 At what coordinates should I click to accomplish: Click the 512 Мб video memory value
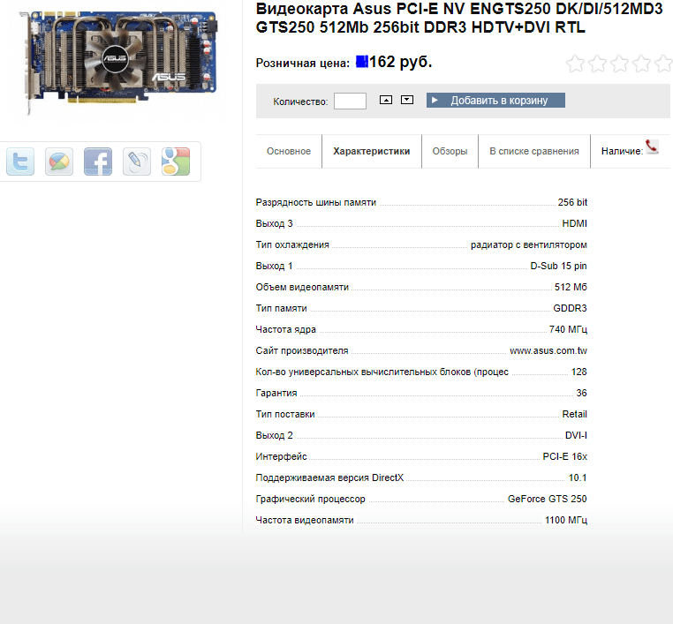[x=571, y=288]
